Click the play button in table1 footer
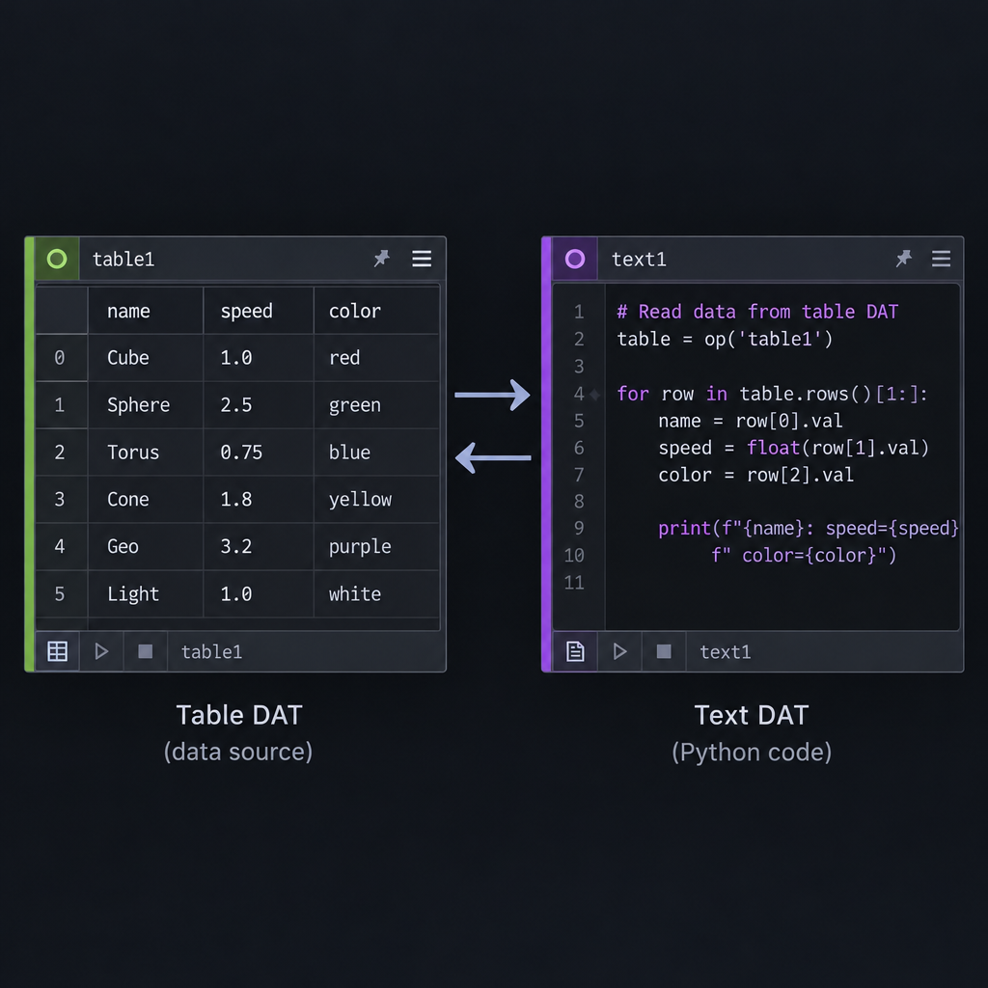Screen dimensions: 988x988 click(x=101, y=651)
